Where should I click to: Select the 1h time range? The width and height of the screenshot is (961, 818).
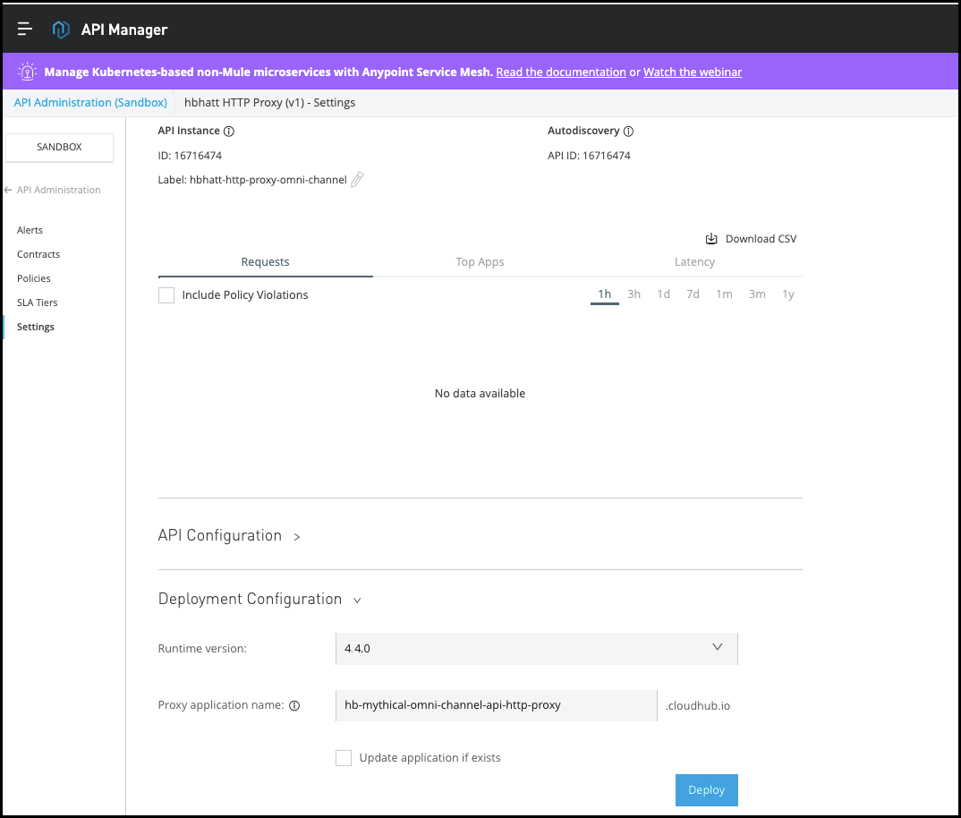click(604, 294)
